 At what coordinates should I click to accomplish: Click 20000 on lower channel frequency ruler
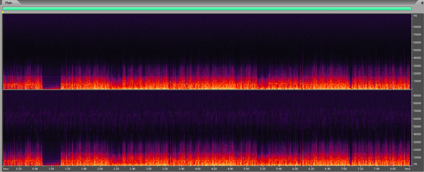417,150
